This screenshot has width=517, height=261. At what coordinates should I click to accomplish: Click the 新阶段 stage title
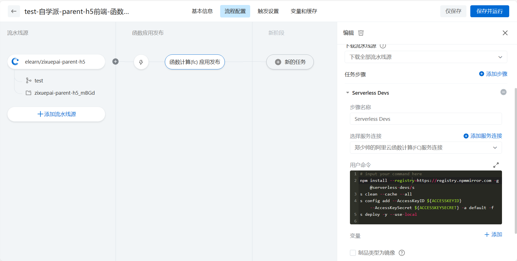[x=276, y=33]
